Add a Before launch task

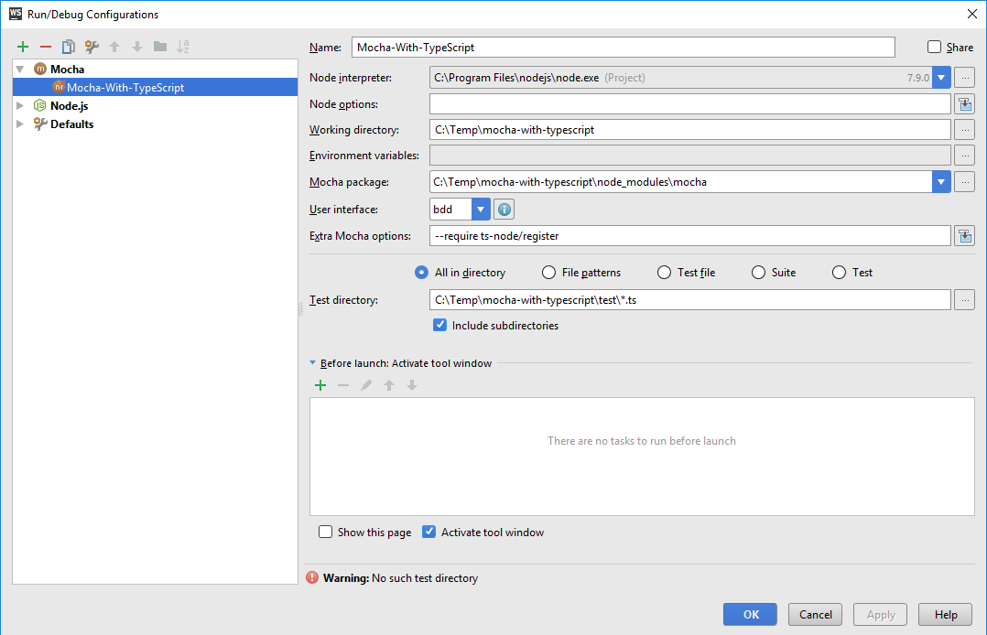pyautogui.click(x=320, y=385)
